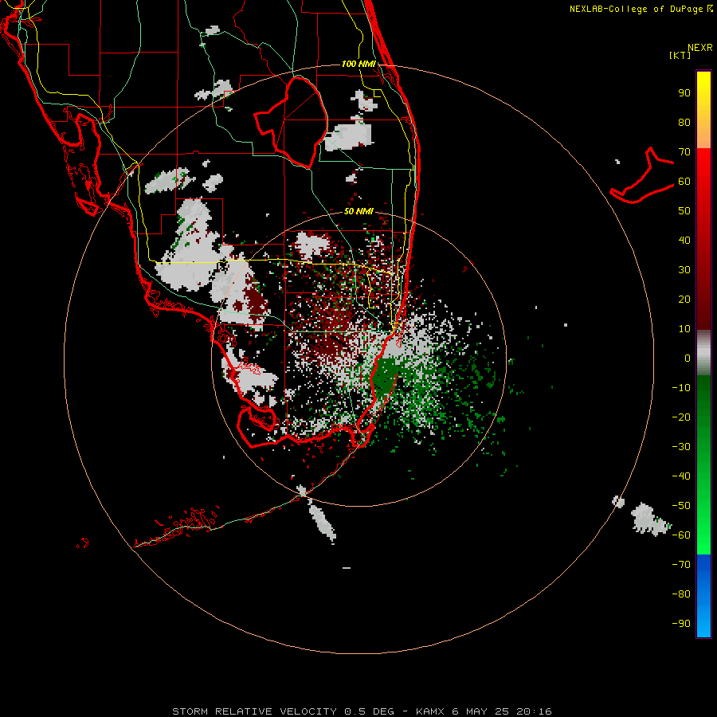
Task: Click the 20 value on velocity scale
Action: coord(684,300)
